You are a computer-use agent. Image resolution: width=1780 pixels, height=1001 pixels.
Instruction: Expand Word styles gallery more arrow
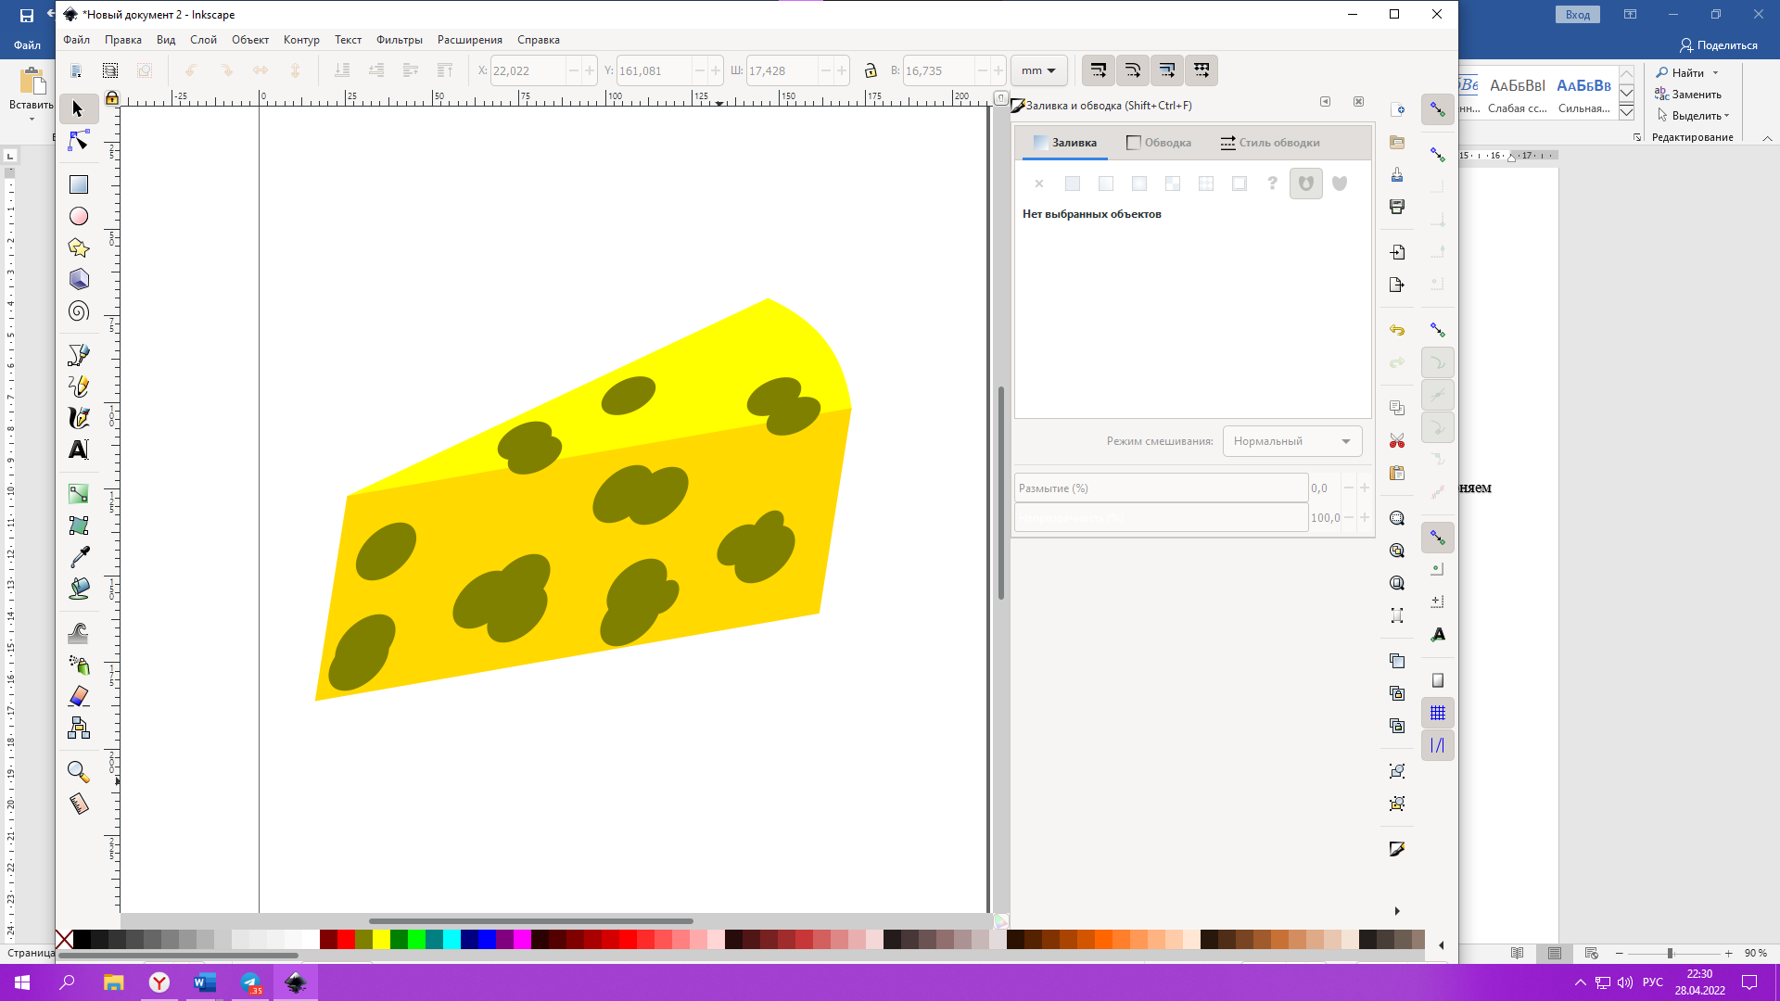tap(1626, 112)
